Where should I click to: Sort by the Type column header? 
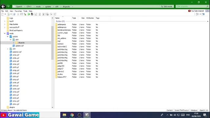coord(74,18)
